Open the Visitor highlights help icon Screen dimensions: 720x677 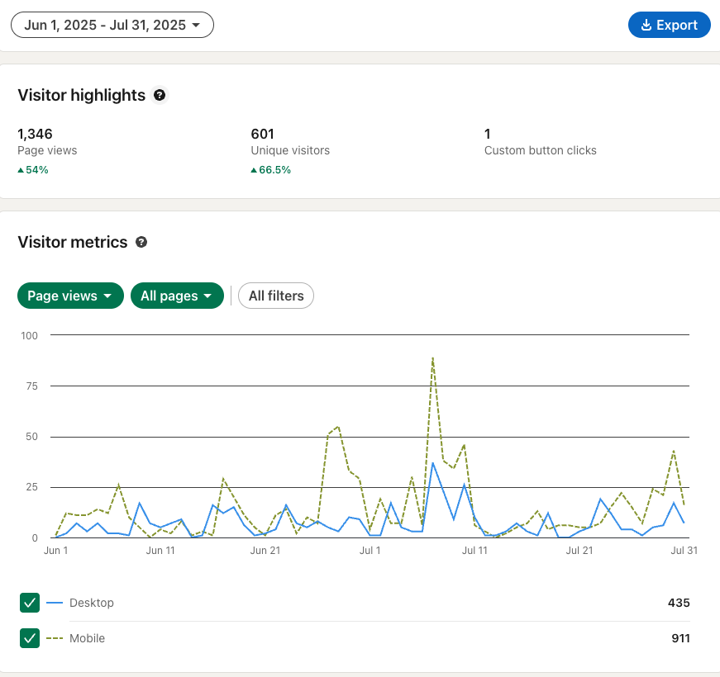tap(160, 95)
